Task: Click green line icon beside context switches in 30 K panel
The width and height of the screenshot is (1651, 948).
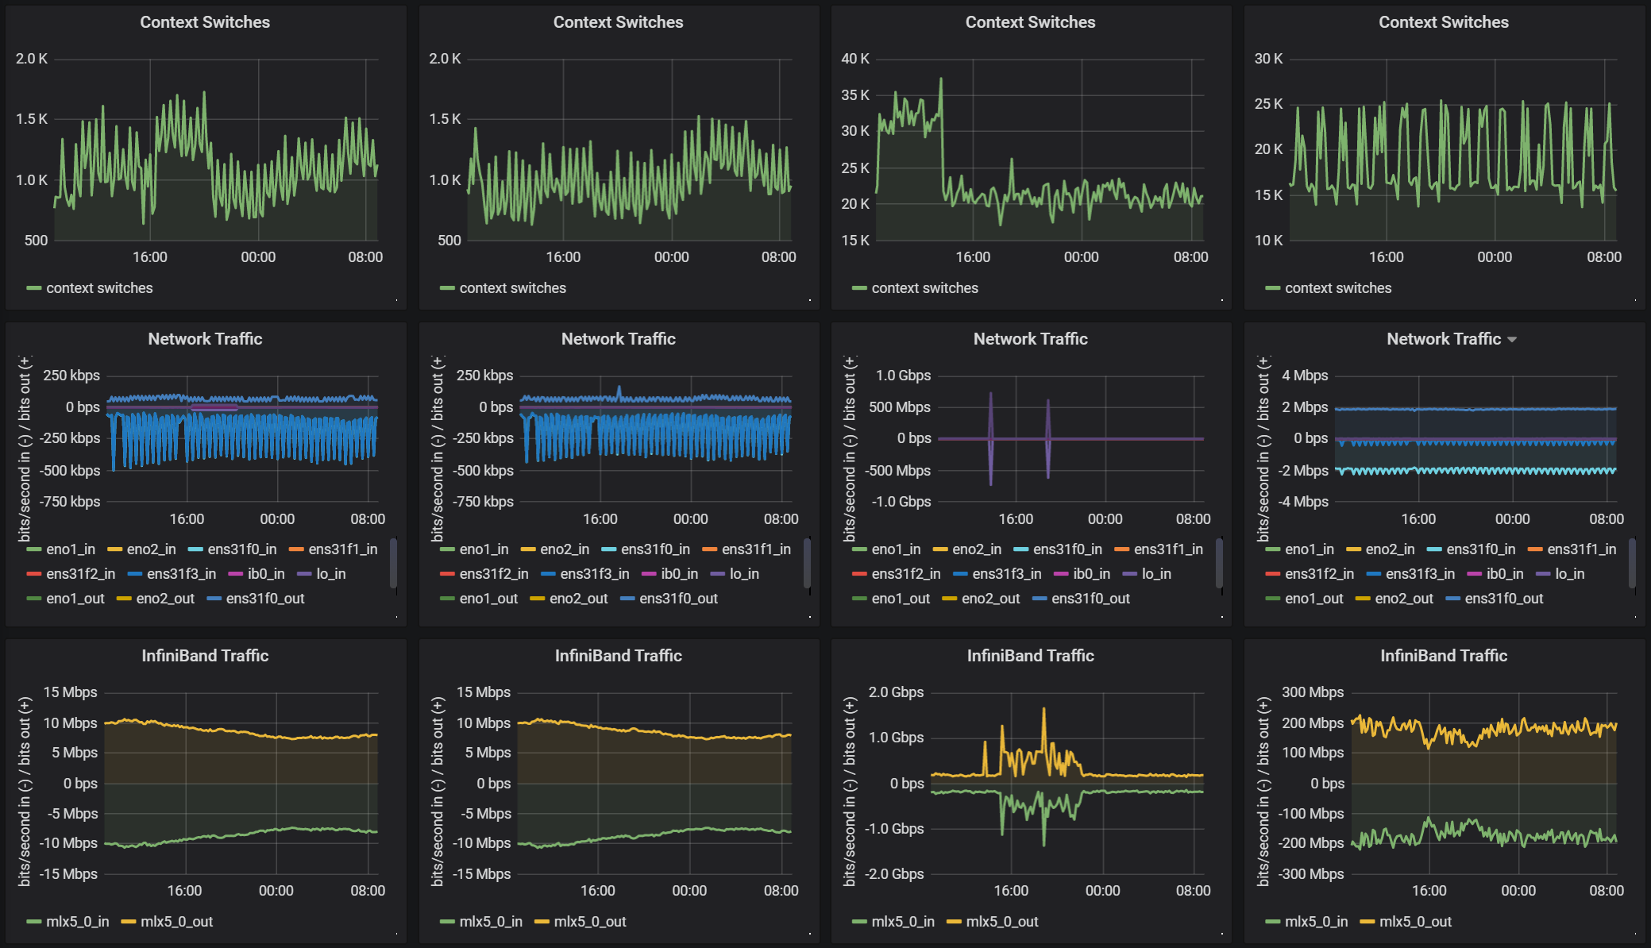Action: pos(1272,288)
